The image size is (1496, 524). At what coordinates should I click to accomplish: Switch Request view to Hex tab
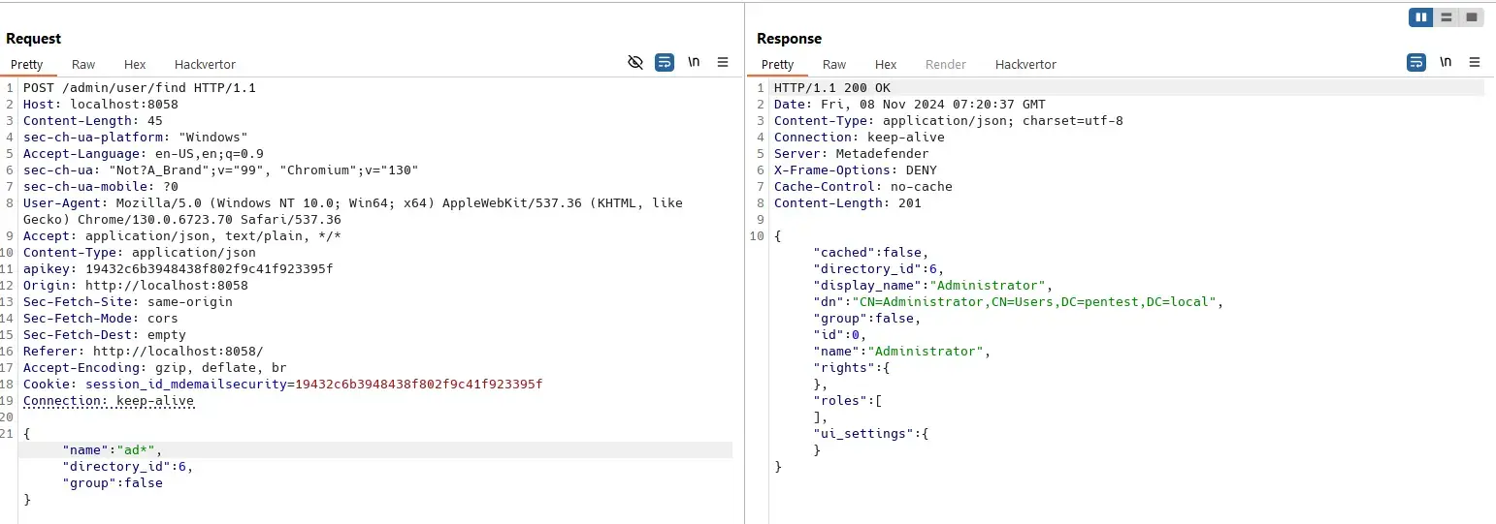click(135, 64)
